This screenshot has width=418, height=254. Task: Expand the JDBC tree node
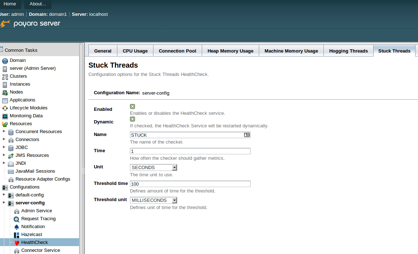(x=4, y=148)
